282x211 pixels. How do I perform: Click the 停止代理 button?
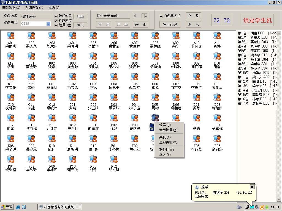[x=170, y=24]
